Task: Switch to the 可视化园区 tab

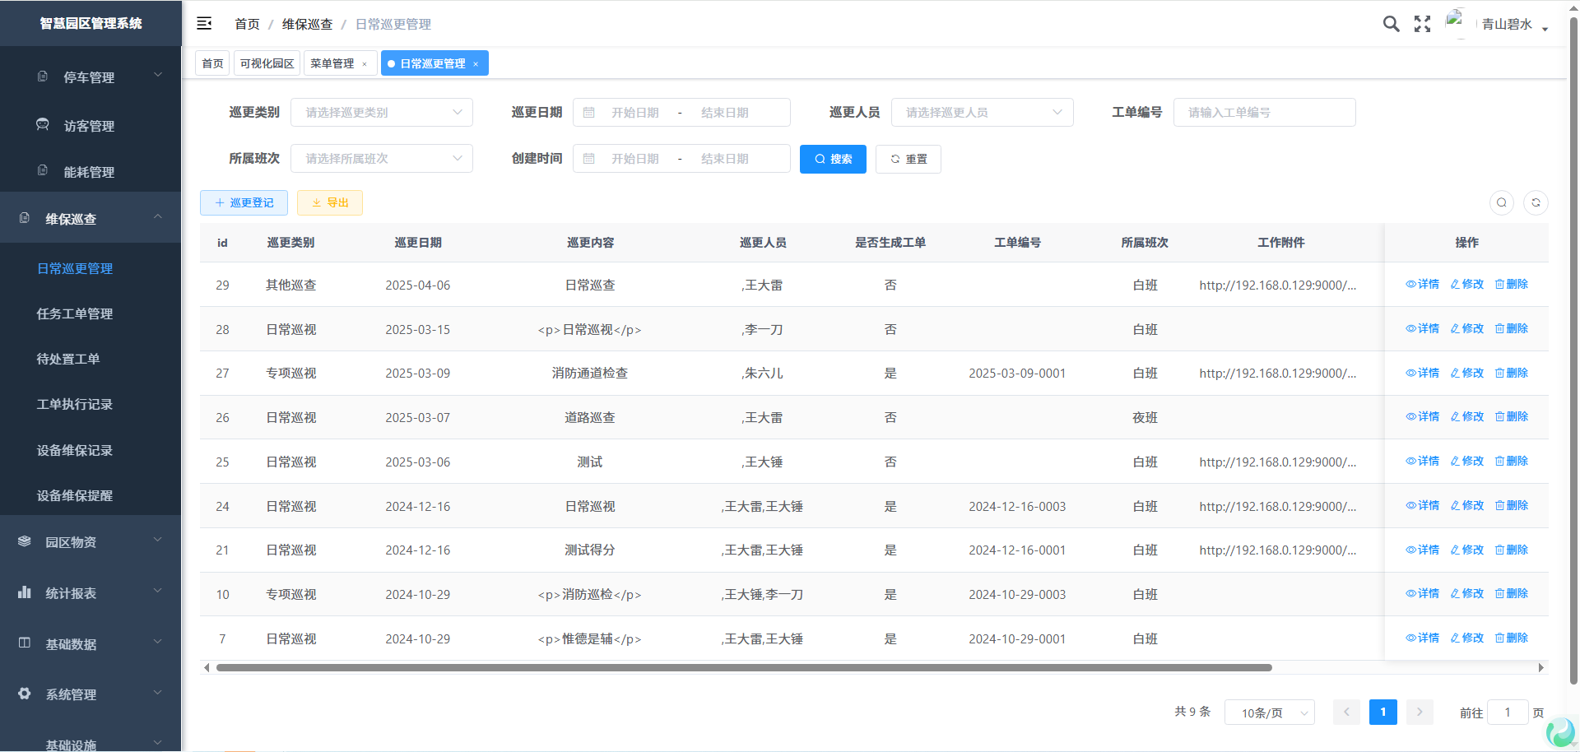Action: [x=267, y=63]
